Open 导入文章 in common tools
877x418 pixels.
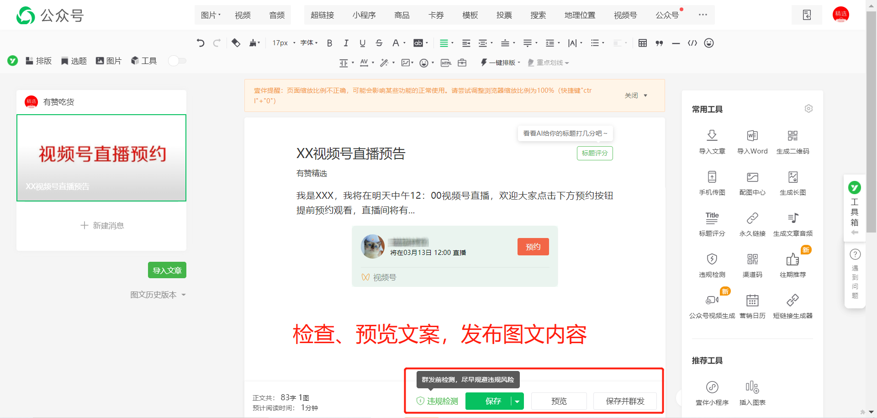click(712, 142)
